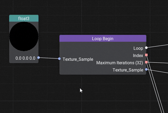The width and height of the screenshot is (168, 113).
Task: Click empty canvas area below the float3 node
Action: [x=24, y=84]
